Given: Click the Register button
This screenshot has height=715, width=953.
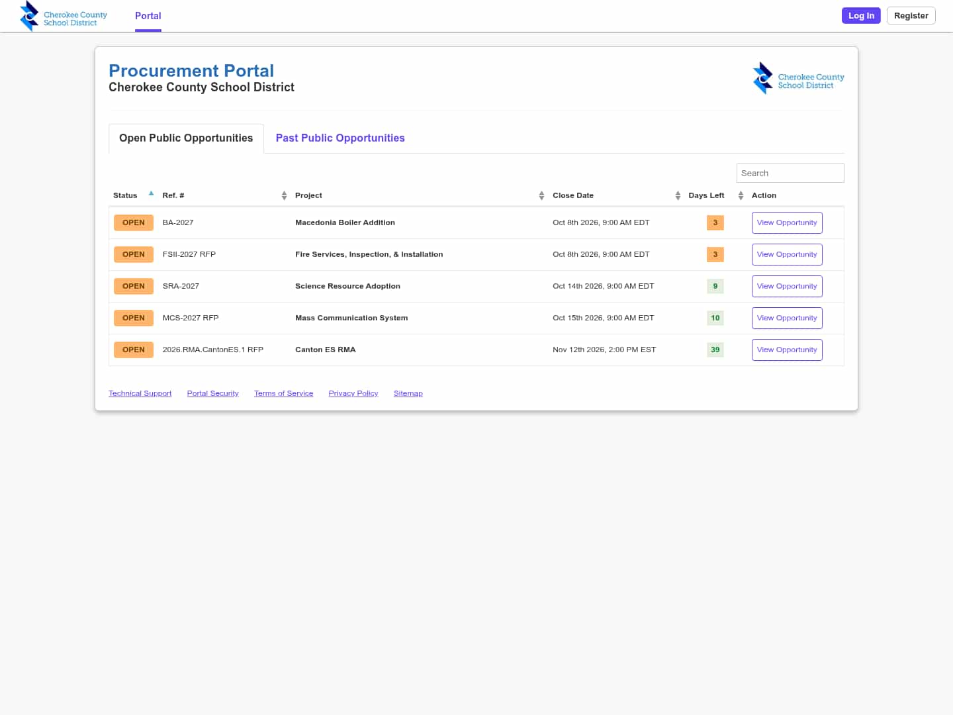Looking at the screenshot, I should coord(911,16).
